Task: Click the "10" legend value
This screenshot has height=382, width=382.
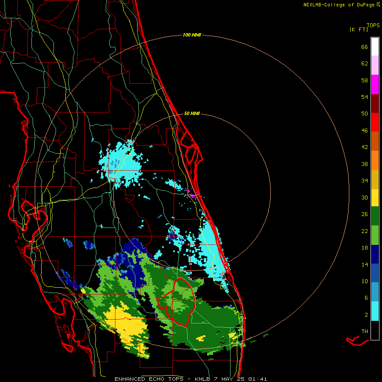Action: [x=365, y=281]
